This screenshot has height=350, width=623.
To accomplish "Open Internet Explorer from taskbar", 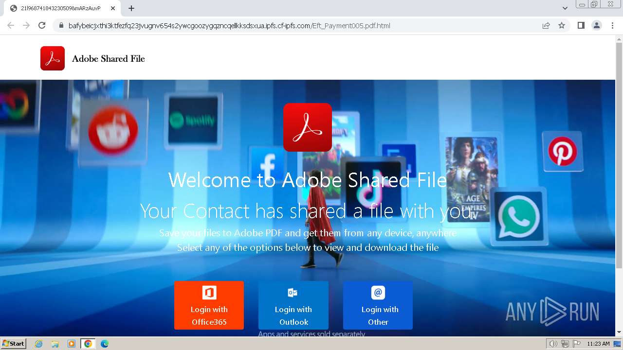I will coord(39,344).
